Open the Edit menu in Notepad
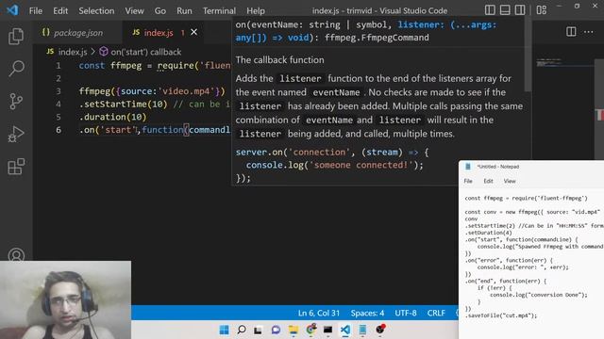 [488, 181]
